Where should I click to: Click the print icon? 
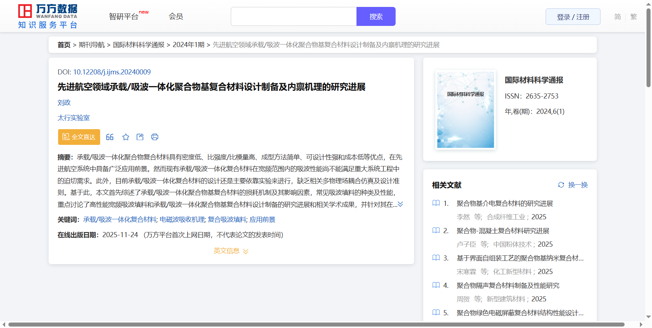click(x=155, y=137)
